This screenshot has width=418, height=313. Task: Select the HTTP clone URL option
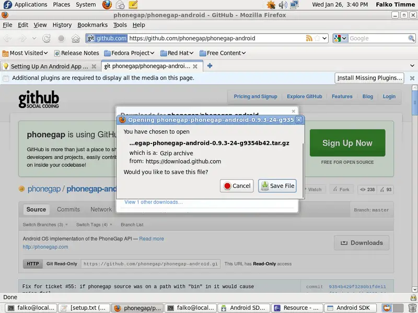coord(33,264)
